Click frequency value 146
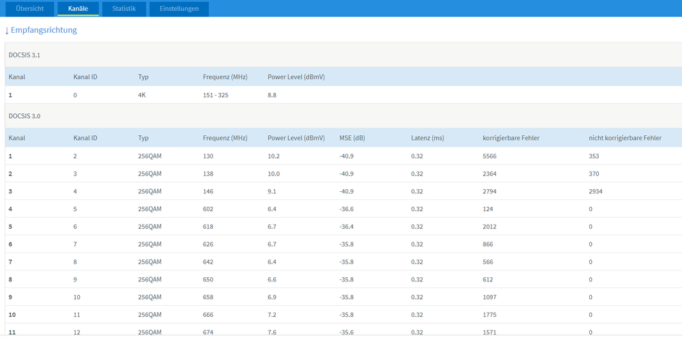 click(x=208, y=191)
